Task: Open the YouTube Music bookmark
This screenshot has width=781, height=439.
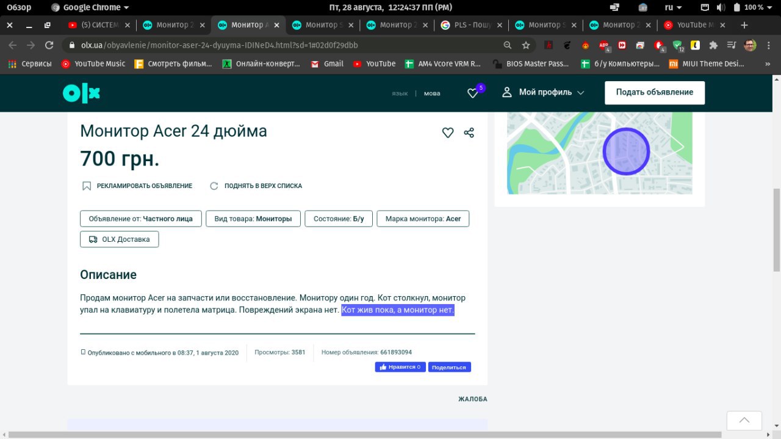Action: 93,63
